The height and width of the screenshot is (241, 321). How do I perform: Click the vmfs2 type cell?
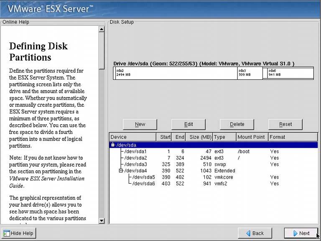tap(221, 183)
